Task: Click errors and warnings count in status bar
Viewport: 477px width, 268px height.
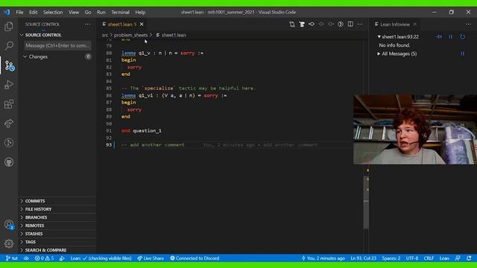Action: click(45, 258)
